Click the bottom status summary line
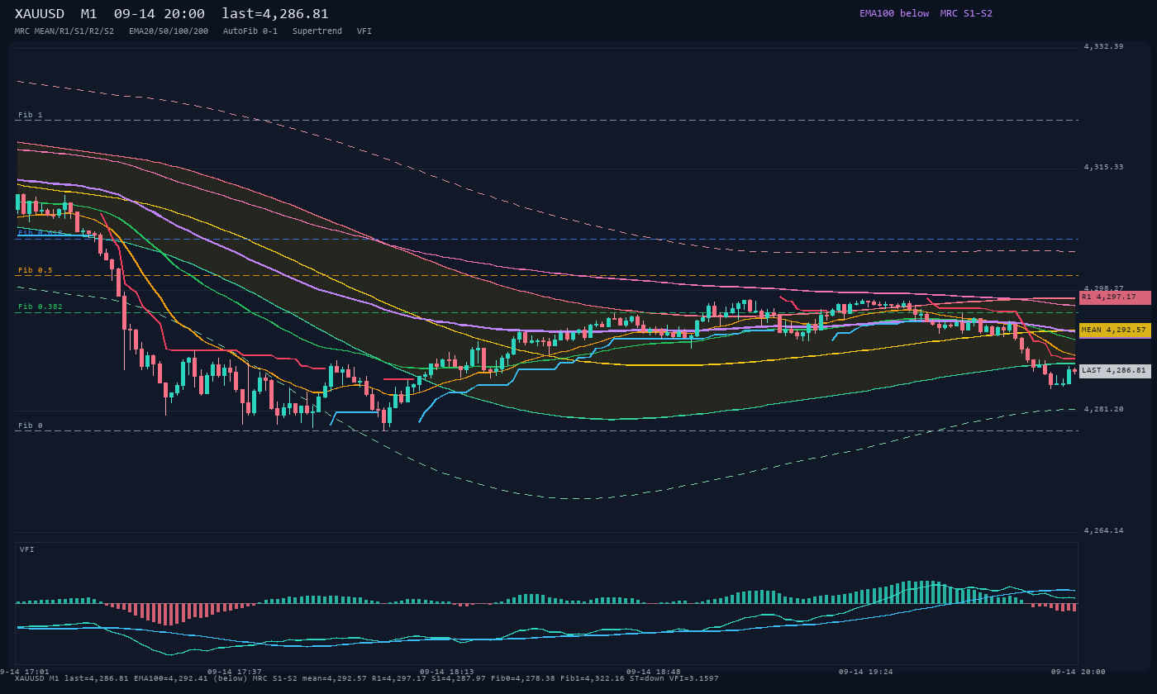This screenshot has height=694, width=1157. tap(367, 678)
